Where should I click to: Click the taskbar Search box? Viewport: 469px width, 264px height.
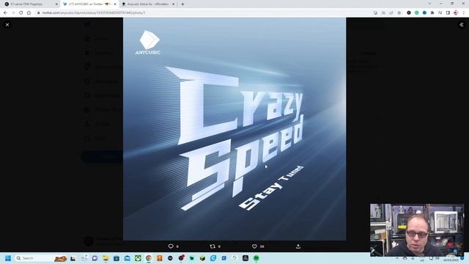click(41, 258)
